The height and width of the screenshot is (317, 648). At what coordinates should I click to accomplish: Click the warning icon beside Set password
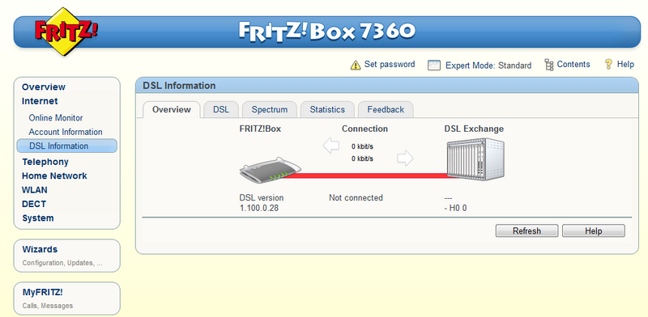tap(356, 65)
